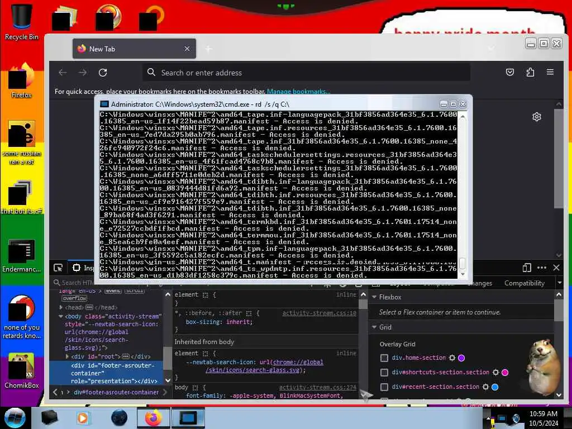Image resolution: width=572 pixels, height=429 pixels.
Task: Select div#footer-asrouter-container breadcrumb
Action: (x=116, y=393)
